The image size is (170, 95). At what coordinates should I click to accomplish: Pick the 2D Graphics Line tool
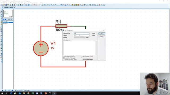pyautogui.click(x=1, y=37)
